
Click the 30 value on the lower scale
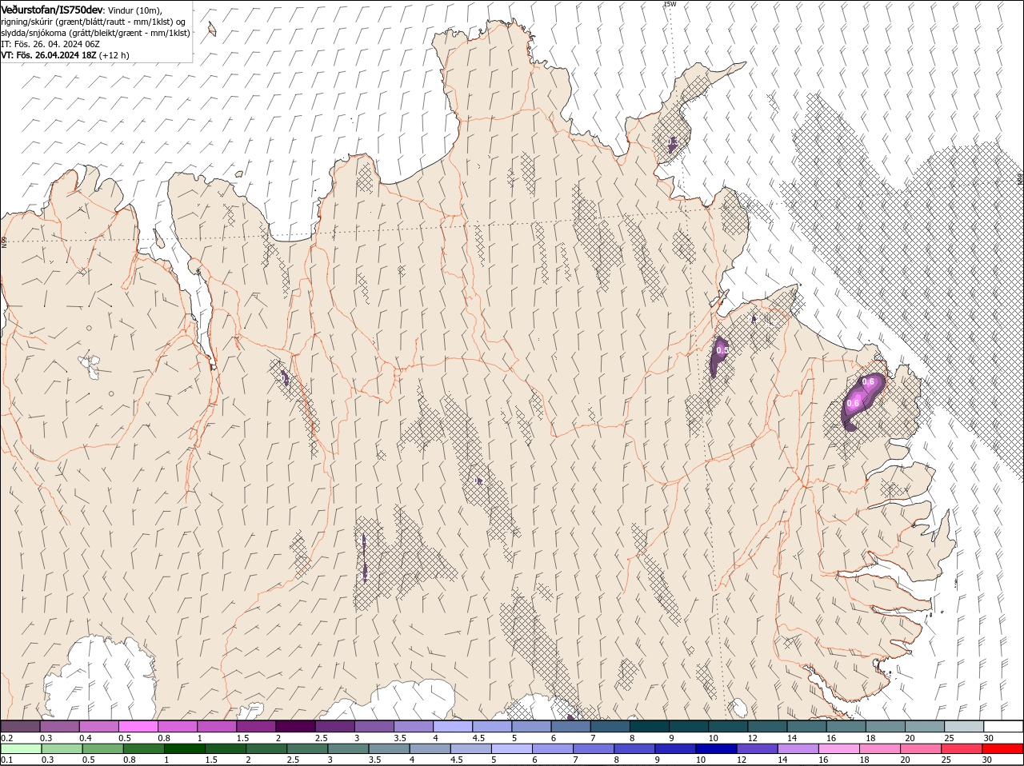coord(987,760)
